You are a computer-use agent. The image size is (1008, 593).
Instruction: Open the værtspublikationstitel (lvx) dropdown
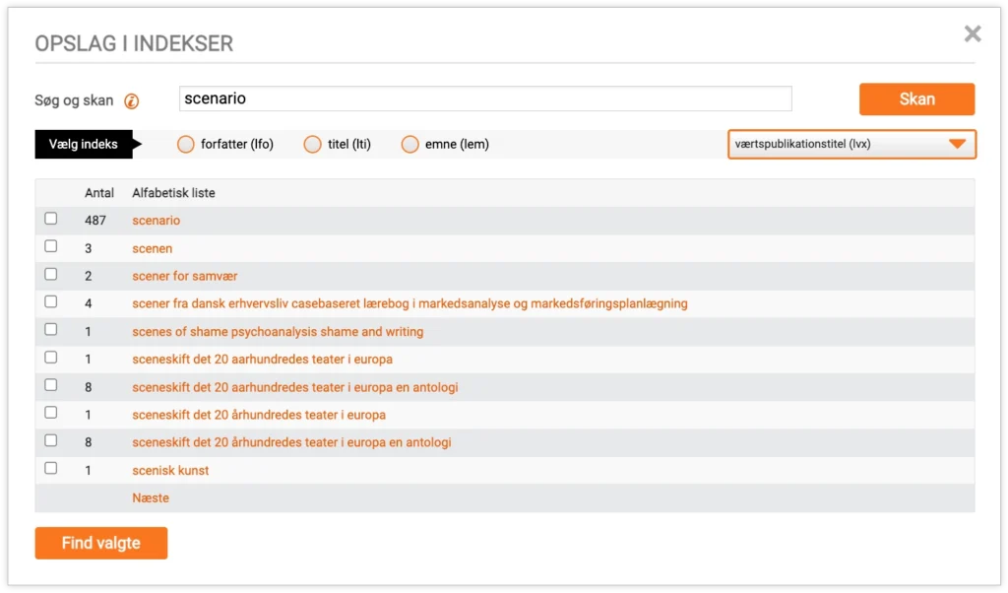(x=851, y=145)
